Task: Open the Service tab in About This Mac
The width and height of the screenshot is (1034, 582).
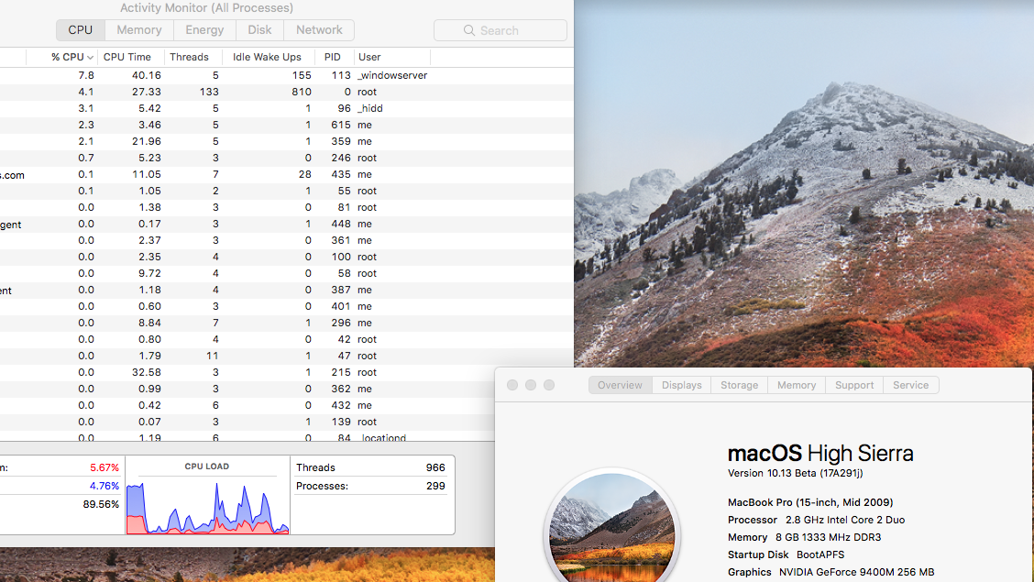Action: click(910, 385)
